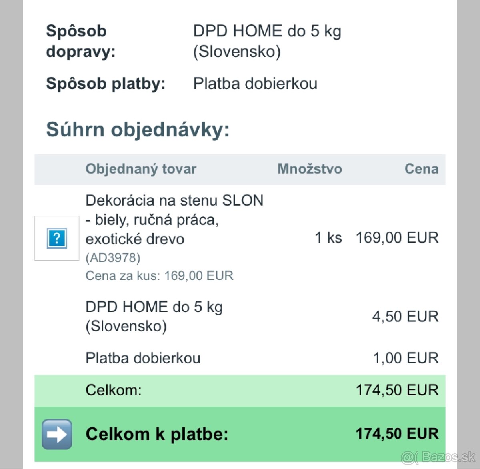Click the Spôsob platby label
Image resolution: width=480 pixels, height=469 pixels.
[106, 84]
